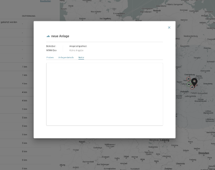Click the Keine Angabe contact value
Screen dimensions: 215x170
pos(76,50)
